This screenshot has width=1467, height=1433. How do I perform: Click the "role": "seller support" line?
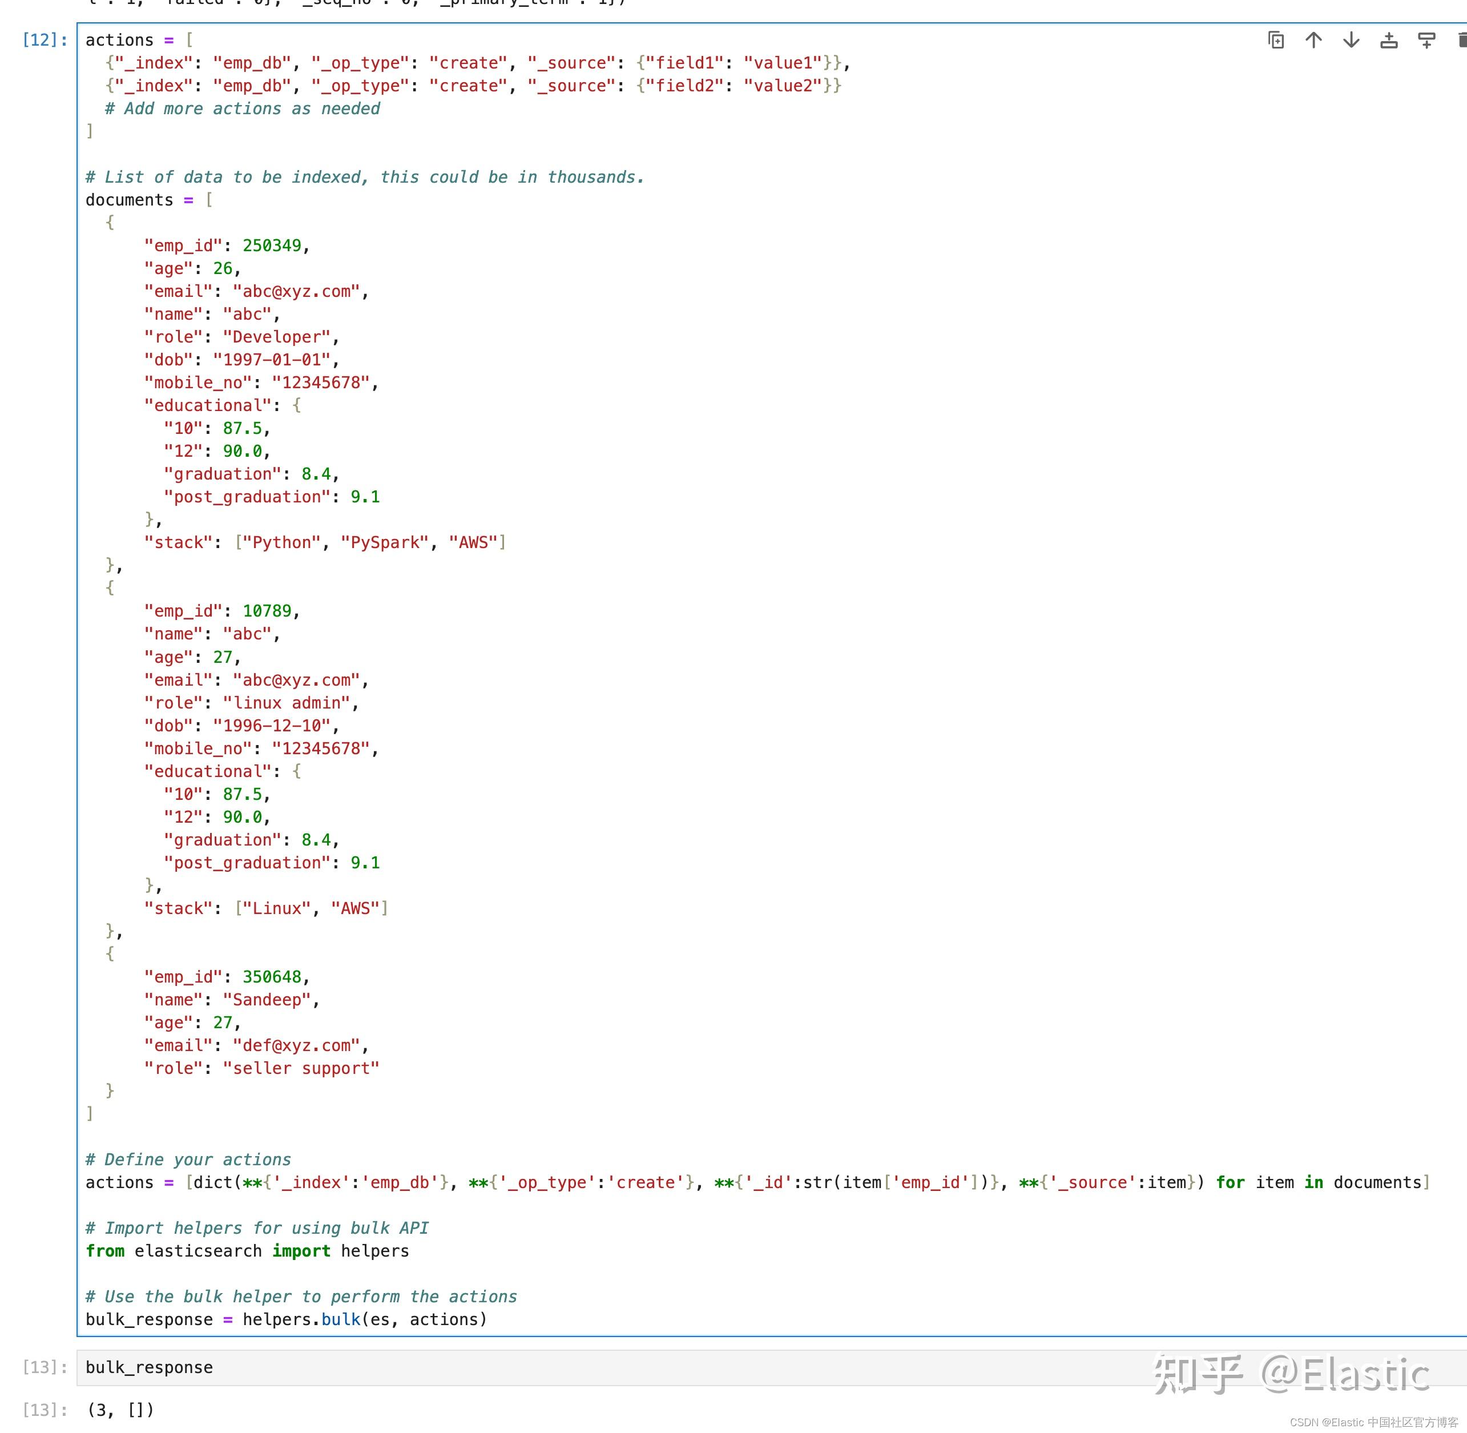[262, 1068]
